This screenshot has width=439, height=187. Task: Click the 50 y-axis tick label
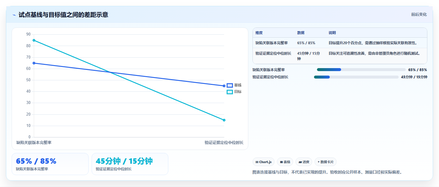coord(28,80)
